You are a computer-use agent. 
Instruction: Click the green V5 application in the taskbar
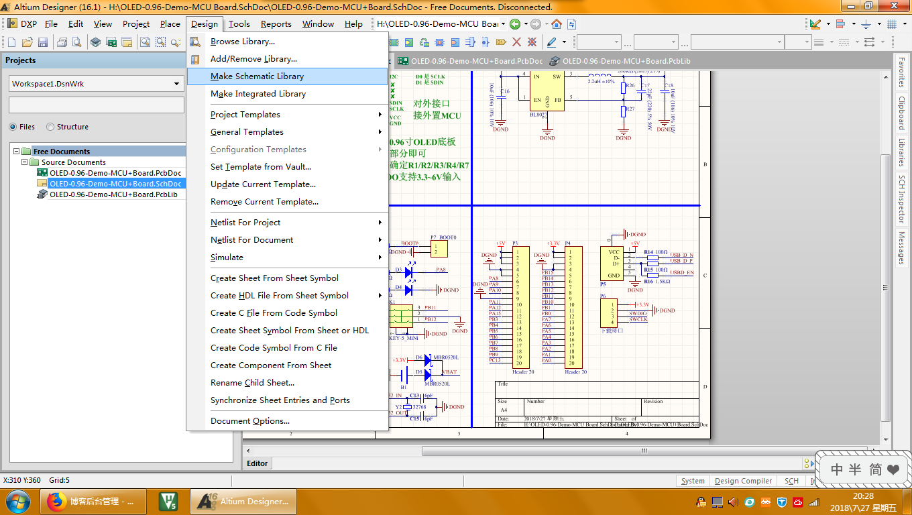click(168, 501)
